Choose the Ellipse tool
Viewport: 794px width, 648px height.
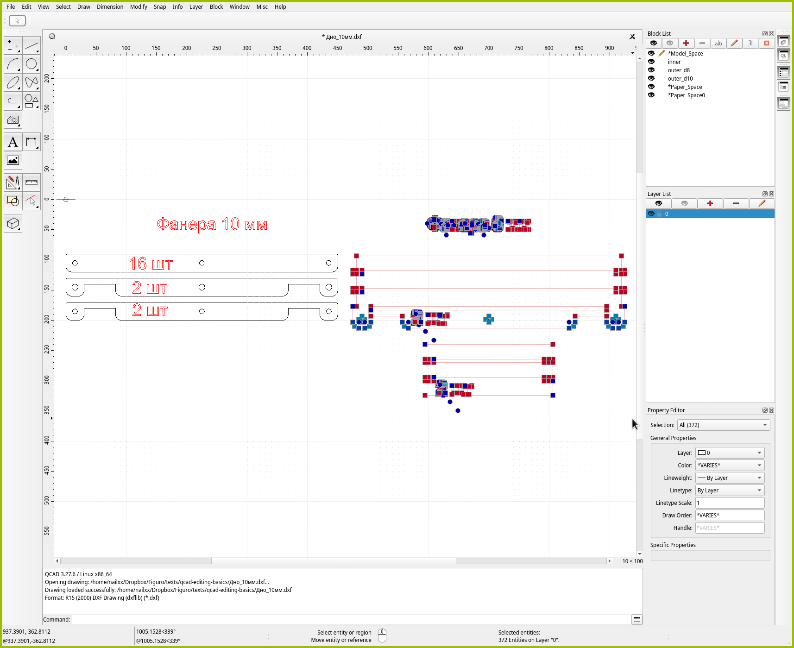(13, 82)
